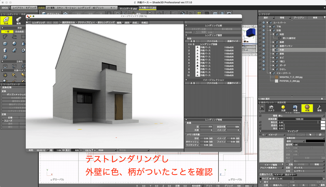Screen dimensions: 326x187
Task: Switch to the モデリング tab
Action: pos(30,8)
